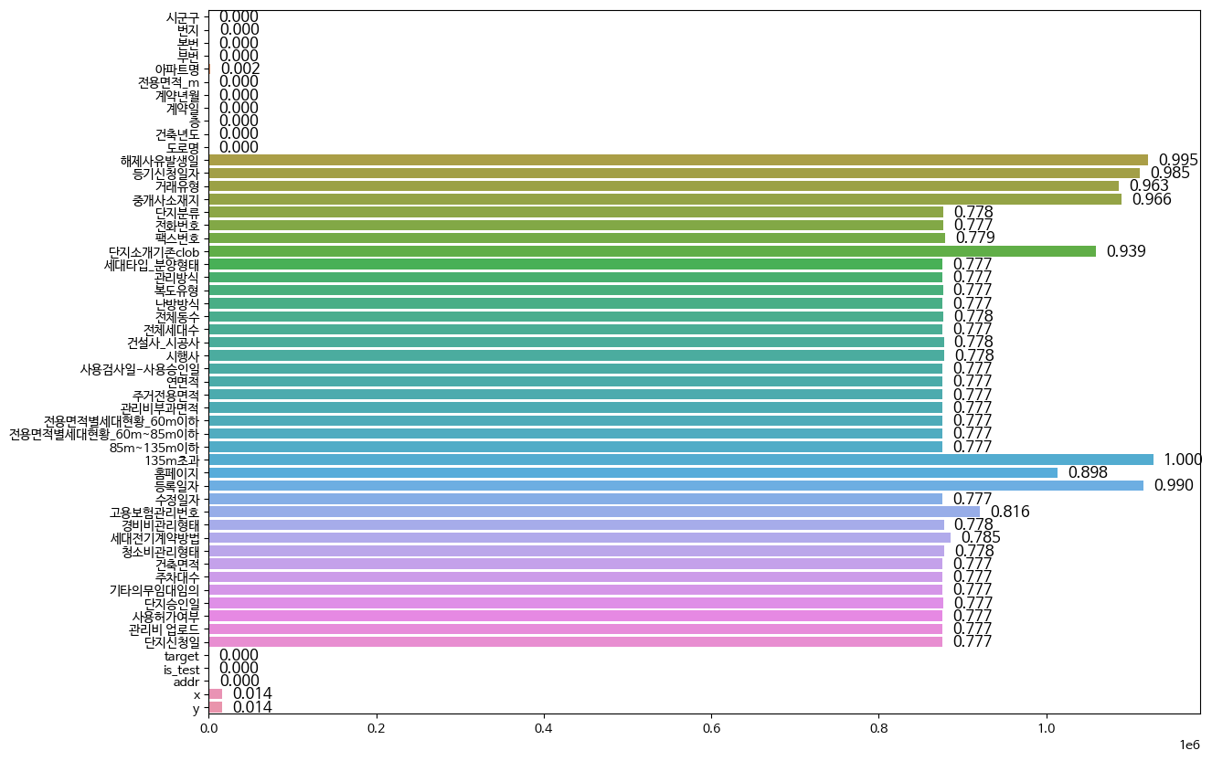Click the 시군구 axis label
Image resolution: width=1212 pixels, height=761 pixels.
click(x=182, y=16)
